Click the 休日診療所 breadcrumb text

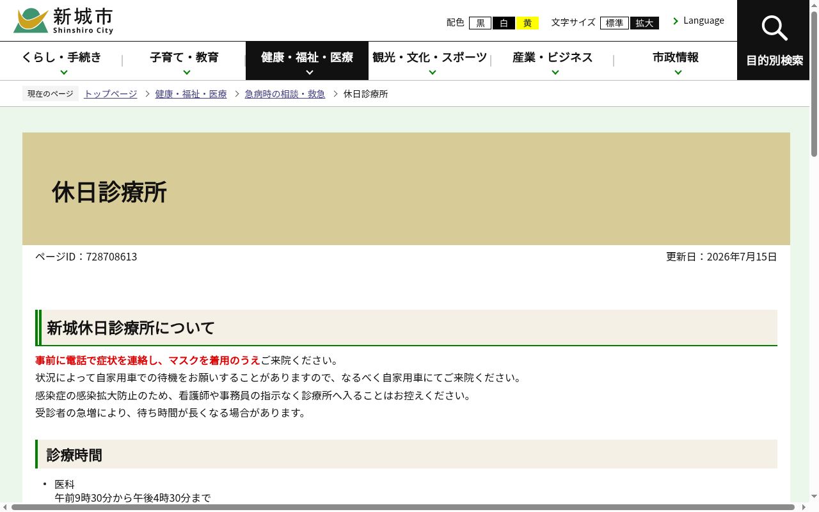point(366,94)
